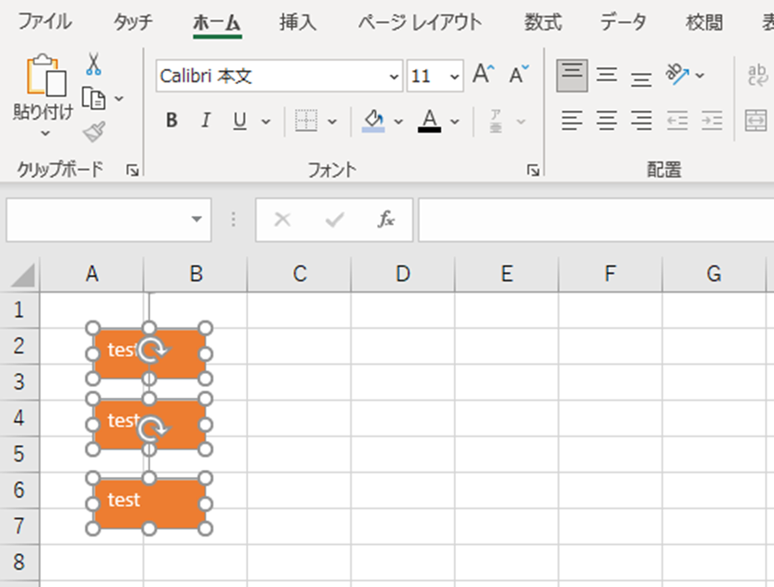This screenshot has width=774, height=587.
Task: Click the Decrease Indent icon
Action: (677, 121)
